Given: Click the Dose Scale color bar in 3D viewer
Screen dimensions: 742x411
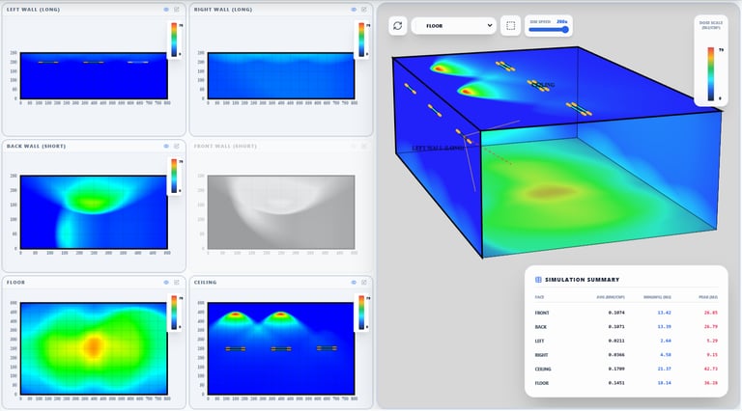Looking at the screenshot, I should point(711,73).
